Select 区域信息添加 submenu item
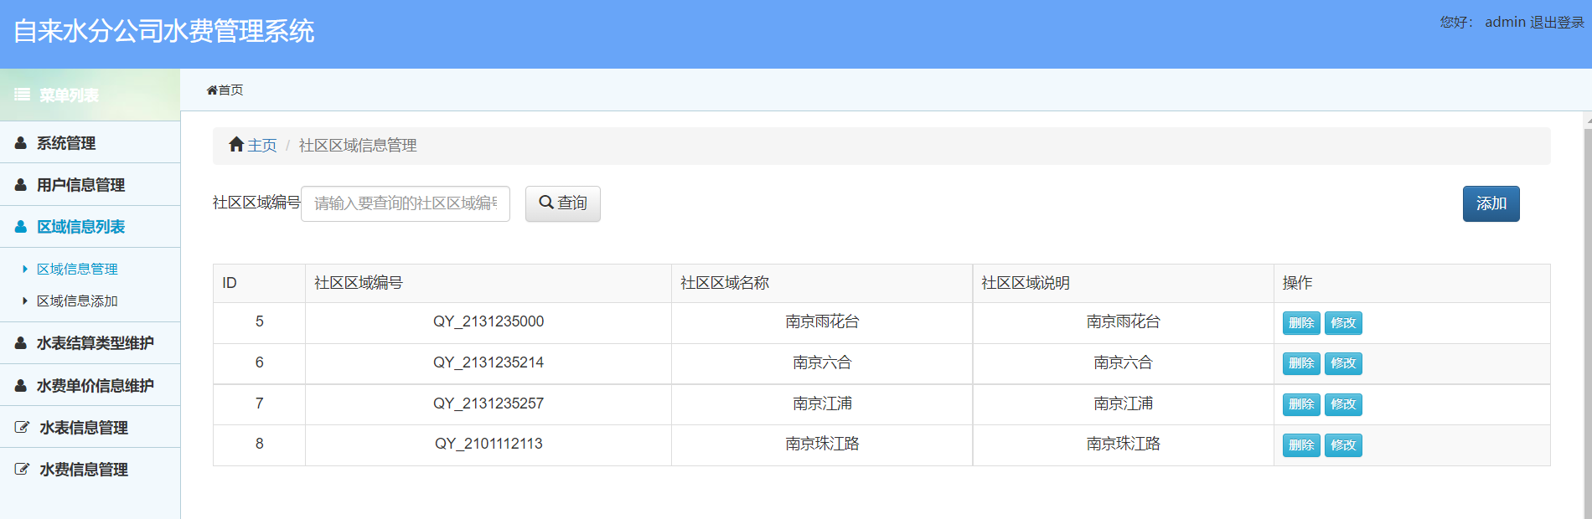Image resolution: width=1592 pixels, height=519 pixels. tap(77, 301)
